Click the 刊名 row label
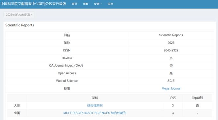This screenshot has height=120, width=218. tap(67, 35)
